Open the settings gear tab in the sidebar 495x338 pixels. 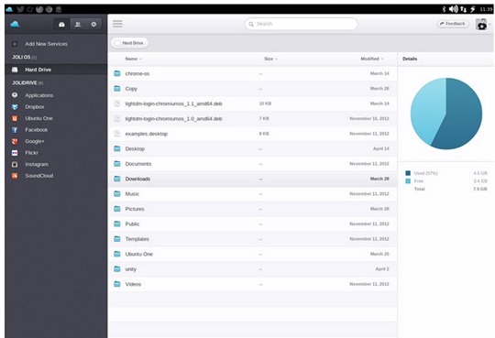click(x=93, y=25)
